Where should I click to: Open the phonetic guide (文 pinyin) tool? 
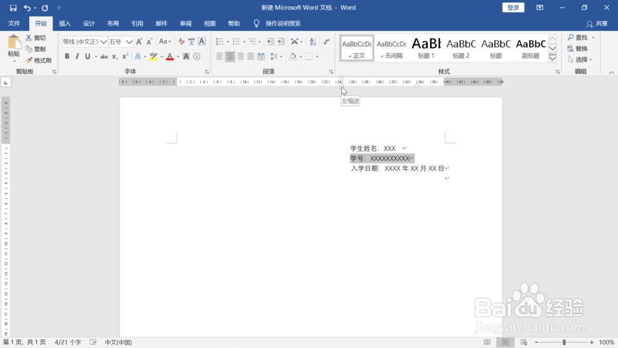point(192,41)
